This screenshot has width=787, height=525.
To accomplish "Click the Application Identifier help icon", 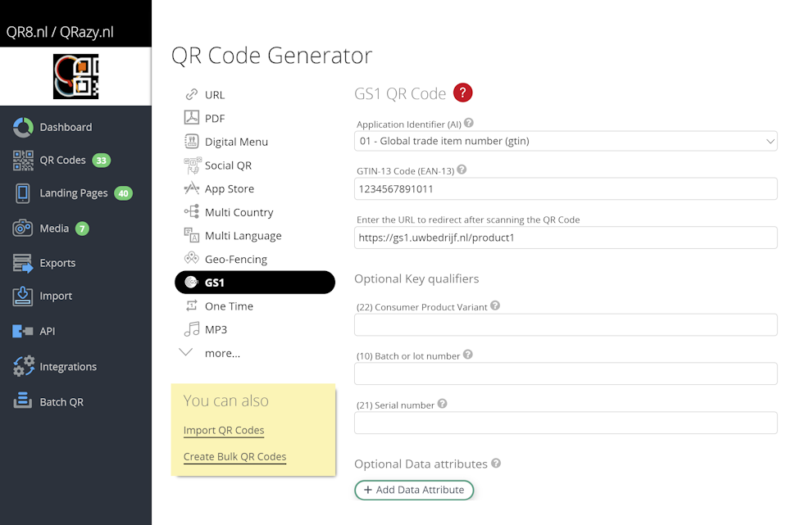I will pyautogui.click(x=469, y=123).
